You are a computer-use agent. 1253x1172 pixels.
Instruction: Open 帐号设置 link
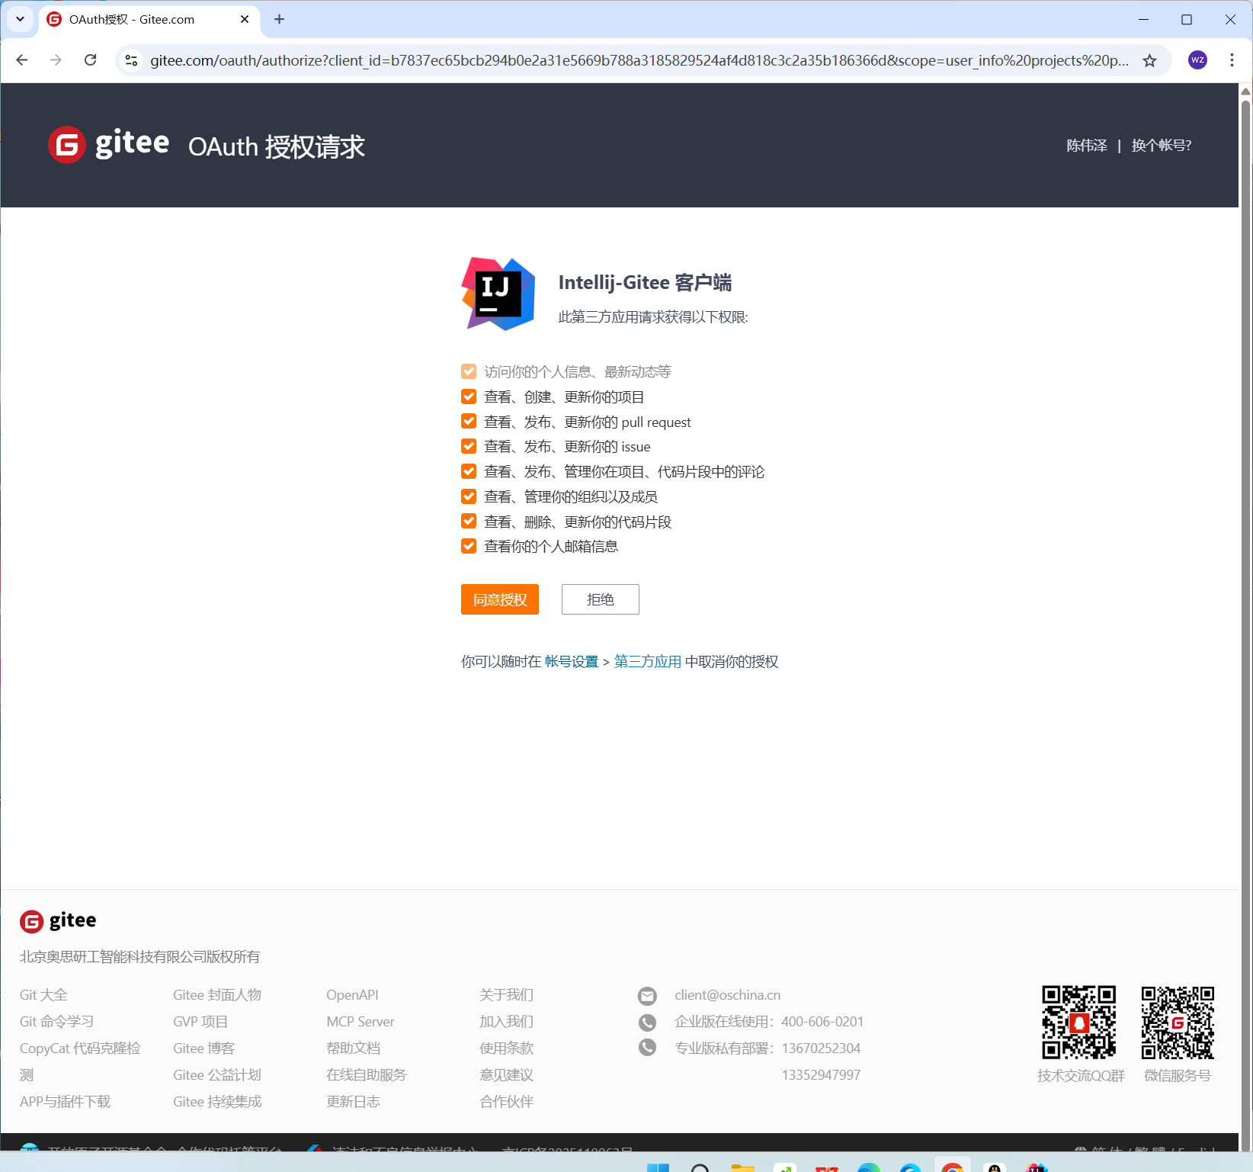tap(572, 662)
